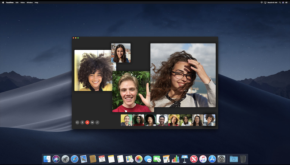Click the participant thumbnail wearing a yellow hat
290x165 pixels.
[x=174, y=120]
